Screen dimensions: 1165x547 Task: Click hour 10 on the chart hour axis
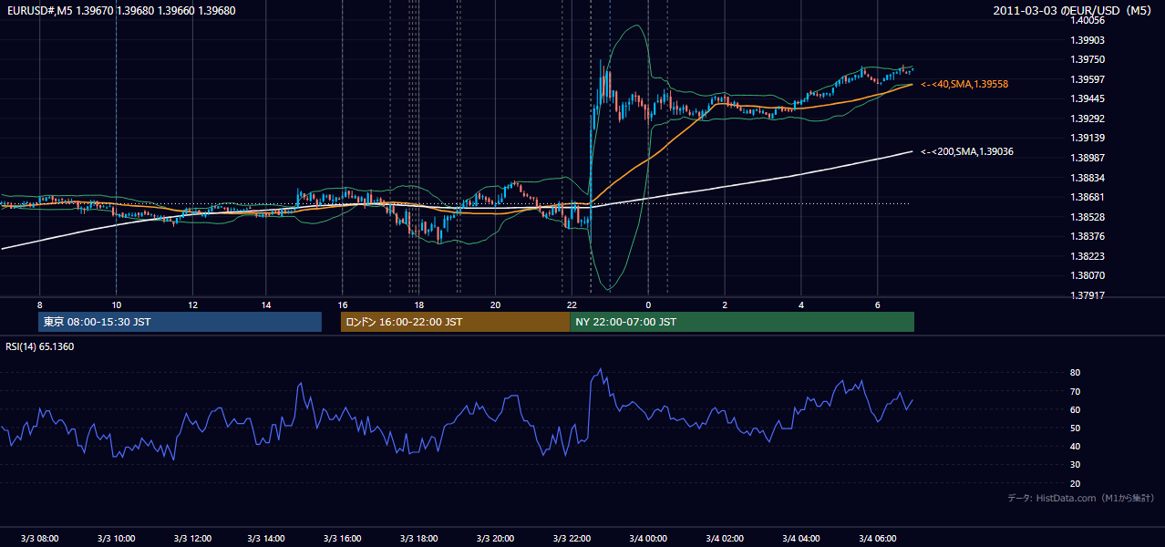116,304
